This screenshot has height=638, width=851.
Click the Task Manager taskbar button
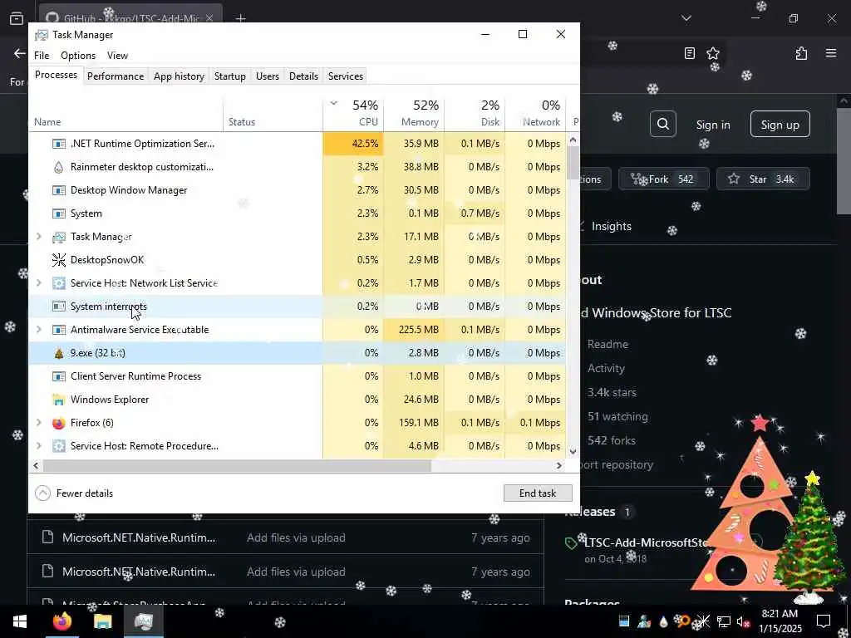point(143,621)
